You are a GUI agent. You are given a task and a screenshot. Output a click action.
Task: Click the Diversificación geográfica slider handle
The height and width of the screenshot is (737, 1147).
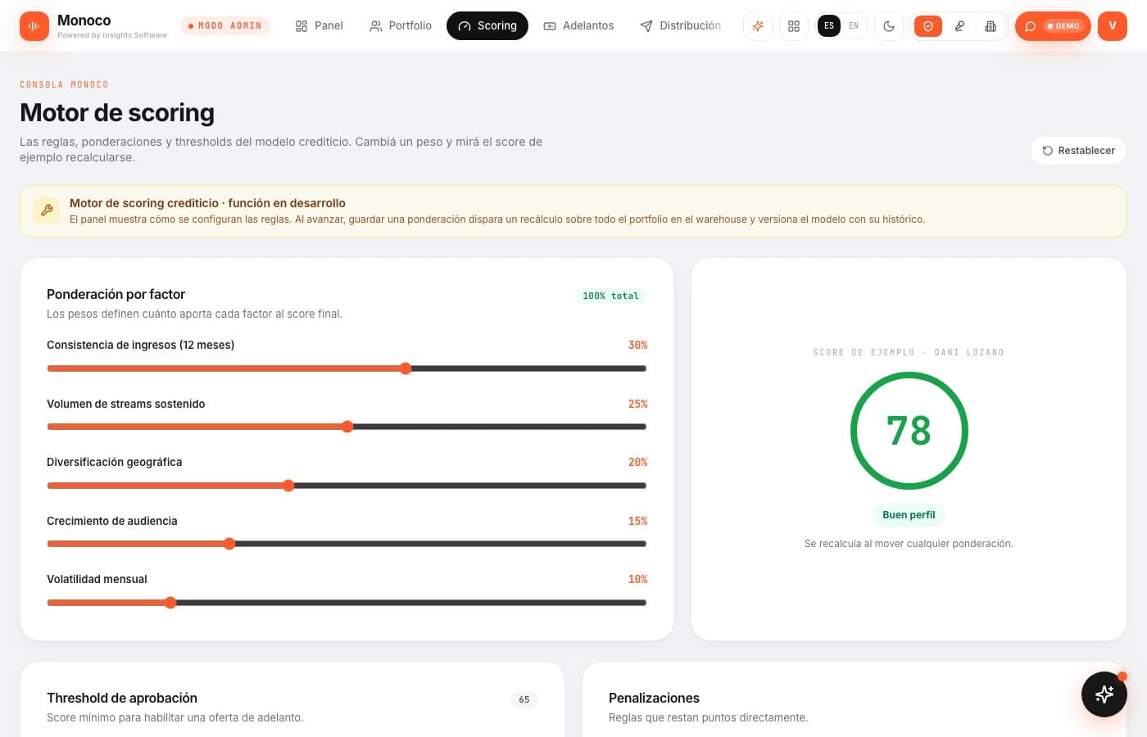pos(288,486)
